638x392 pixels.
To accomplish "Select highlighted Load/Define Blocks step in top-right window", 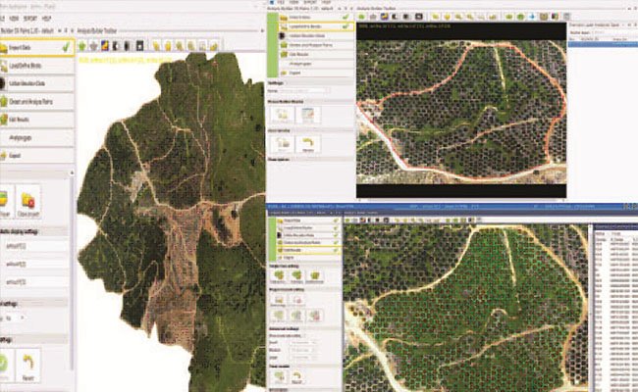I will tap(316, 26).
